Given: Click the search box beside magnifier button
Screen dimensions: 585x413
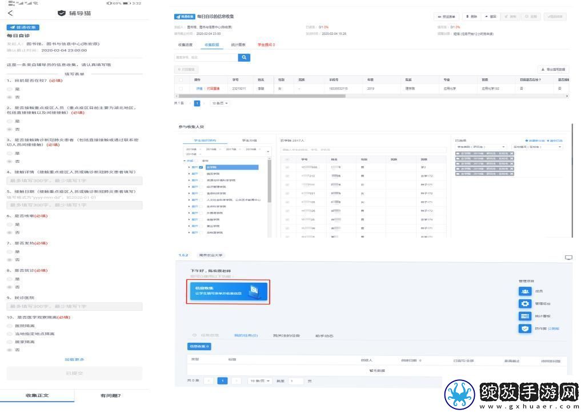Looking at the screenshot, I should coord(206,58).
